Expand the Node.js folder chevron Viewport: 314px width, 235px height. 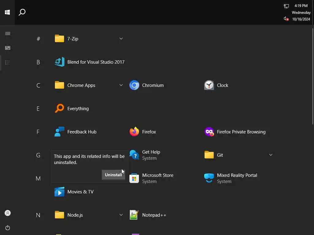tap(121, 215)
